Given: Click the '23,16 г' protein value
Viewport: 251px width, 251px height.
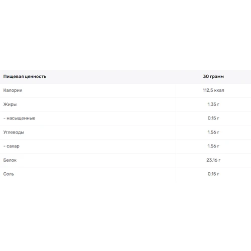Looking at the screenshot, I should 213,160.
